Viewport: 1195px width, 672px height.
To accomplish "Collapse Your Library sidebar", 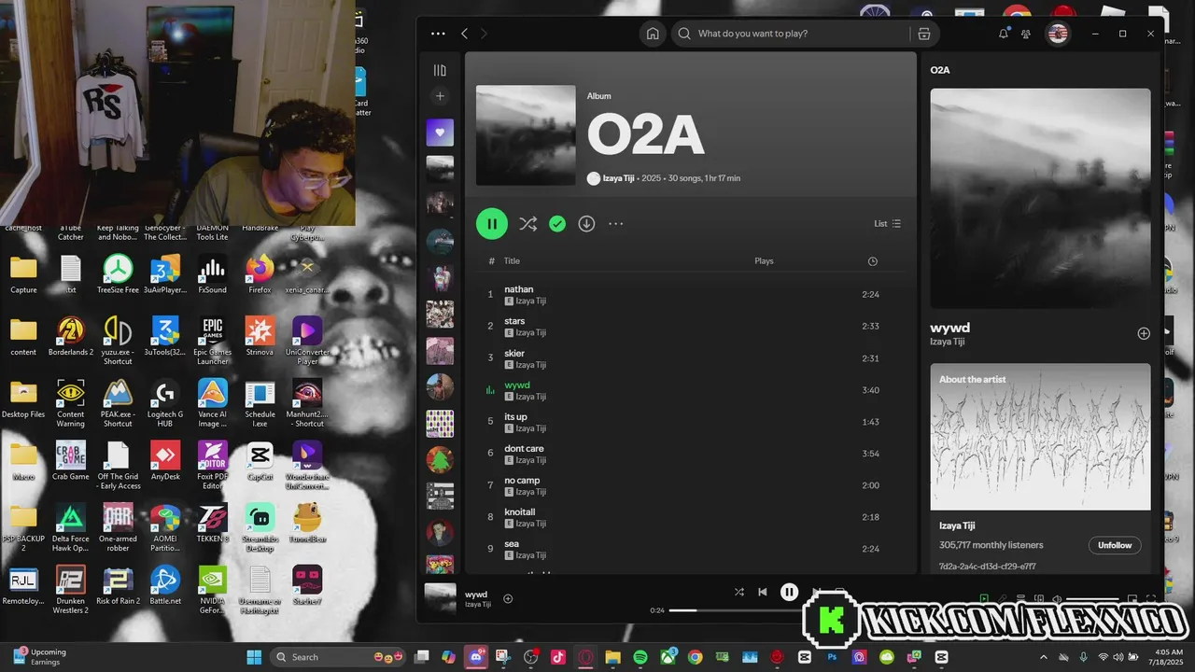I will pyautogui.click(x=440, y=70).
